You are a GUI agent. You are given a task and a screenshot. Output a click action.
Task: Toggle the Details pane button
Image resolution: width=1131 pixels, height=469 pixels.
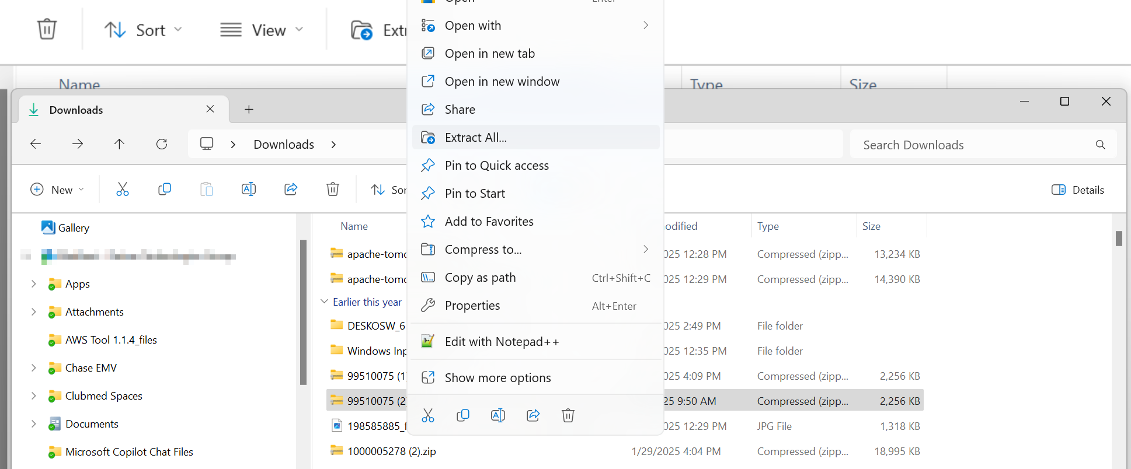click(x=1078, y=190)
